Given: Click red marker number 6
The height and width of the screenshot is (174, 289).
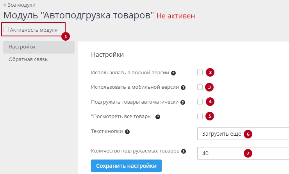Looking at the screenshot, I should (x=247, y=134).
